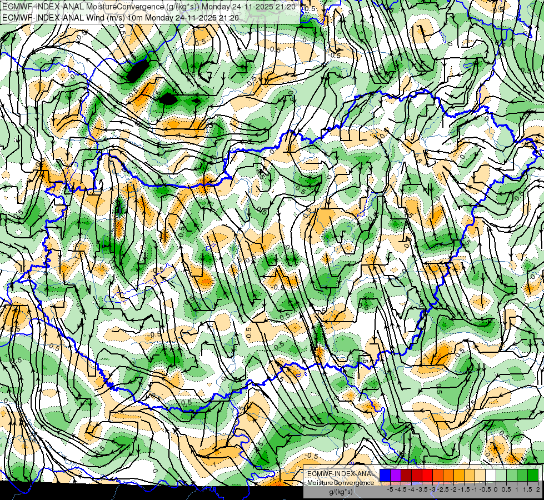Click the legend label ECMWF-INDEX-ANAL
The width and height of the screenshot is (544, 500).
341,474
